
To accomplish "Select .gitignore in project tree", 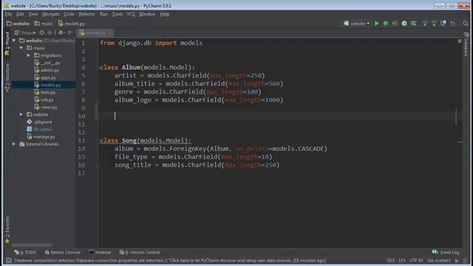I will coord(39,122).
